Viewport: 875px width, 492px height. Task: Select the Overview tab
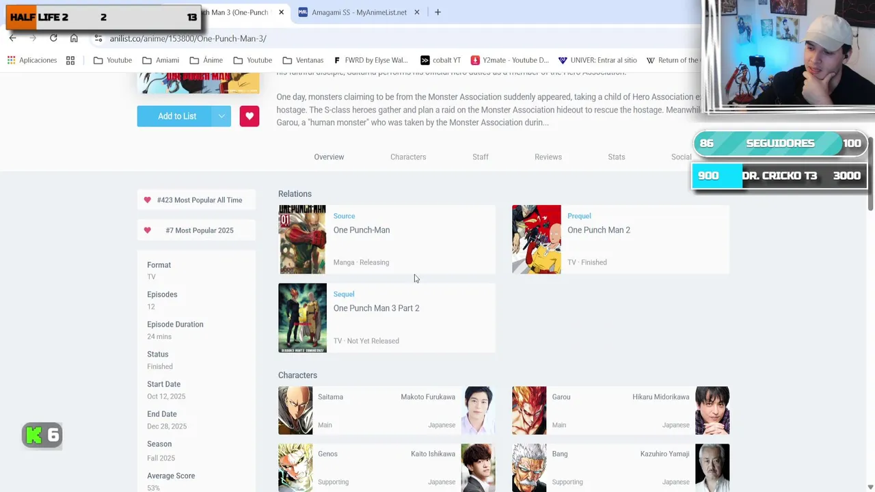coord(329,157)
